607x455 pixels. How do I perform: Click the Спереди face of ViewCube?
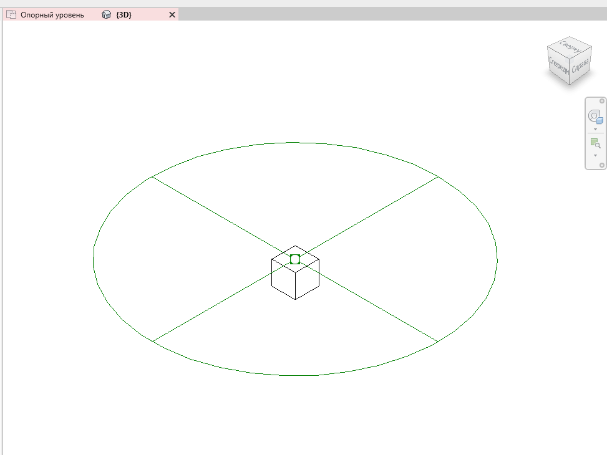pos(558,65)
